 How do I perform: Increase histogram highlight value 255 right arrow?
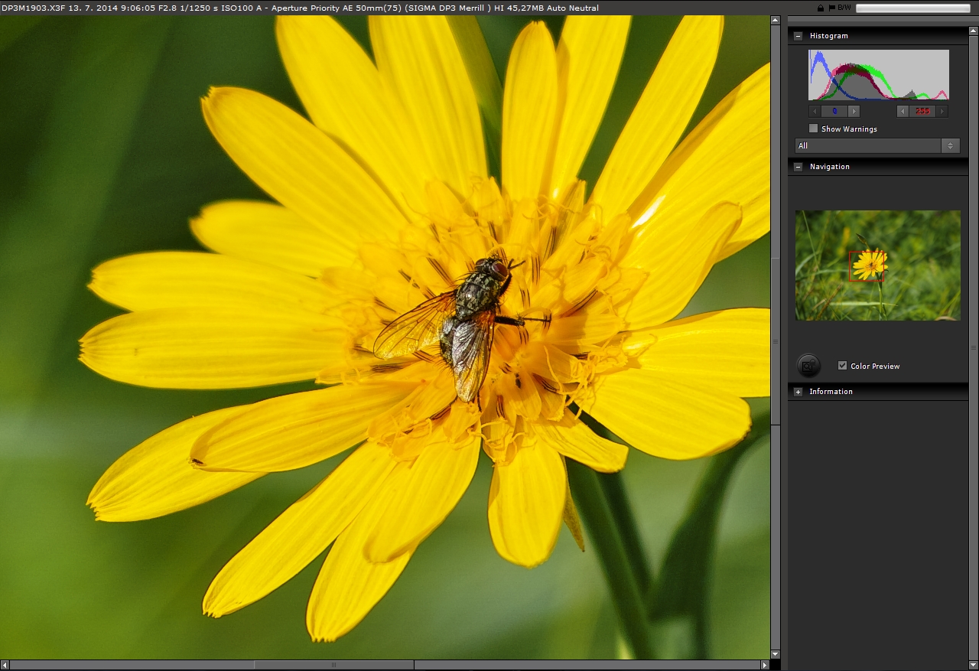click(x=942, y=111)
